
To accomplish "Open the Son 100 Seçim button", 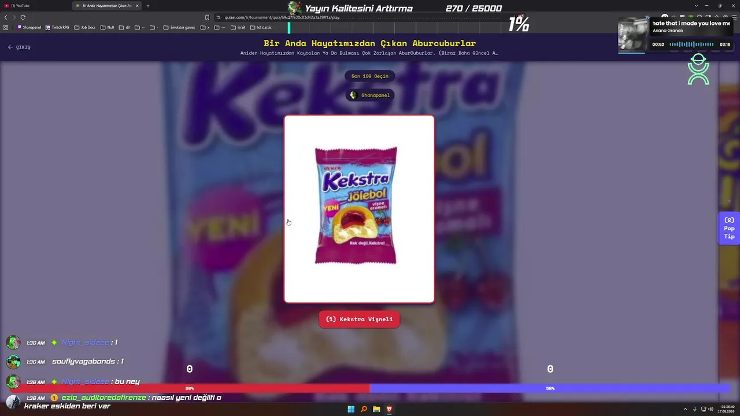I will (x=370, y=76).
